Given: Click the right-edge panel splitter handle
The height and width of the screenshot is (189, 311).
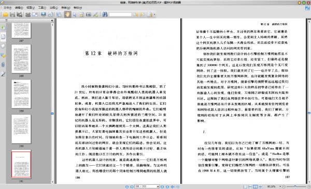Looking at the screenshot, I should coord(309,113).
